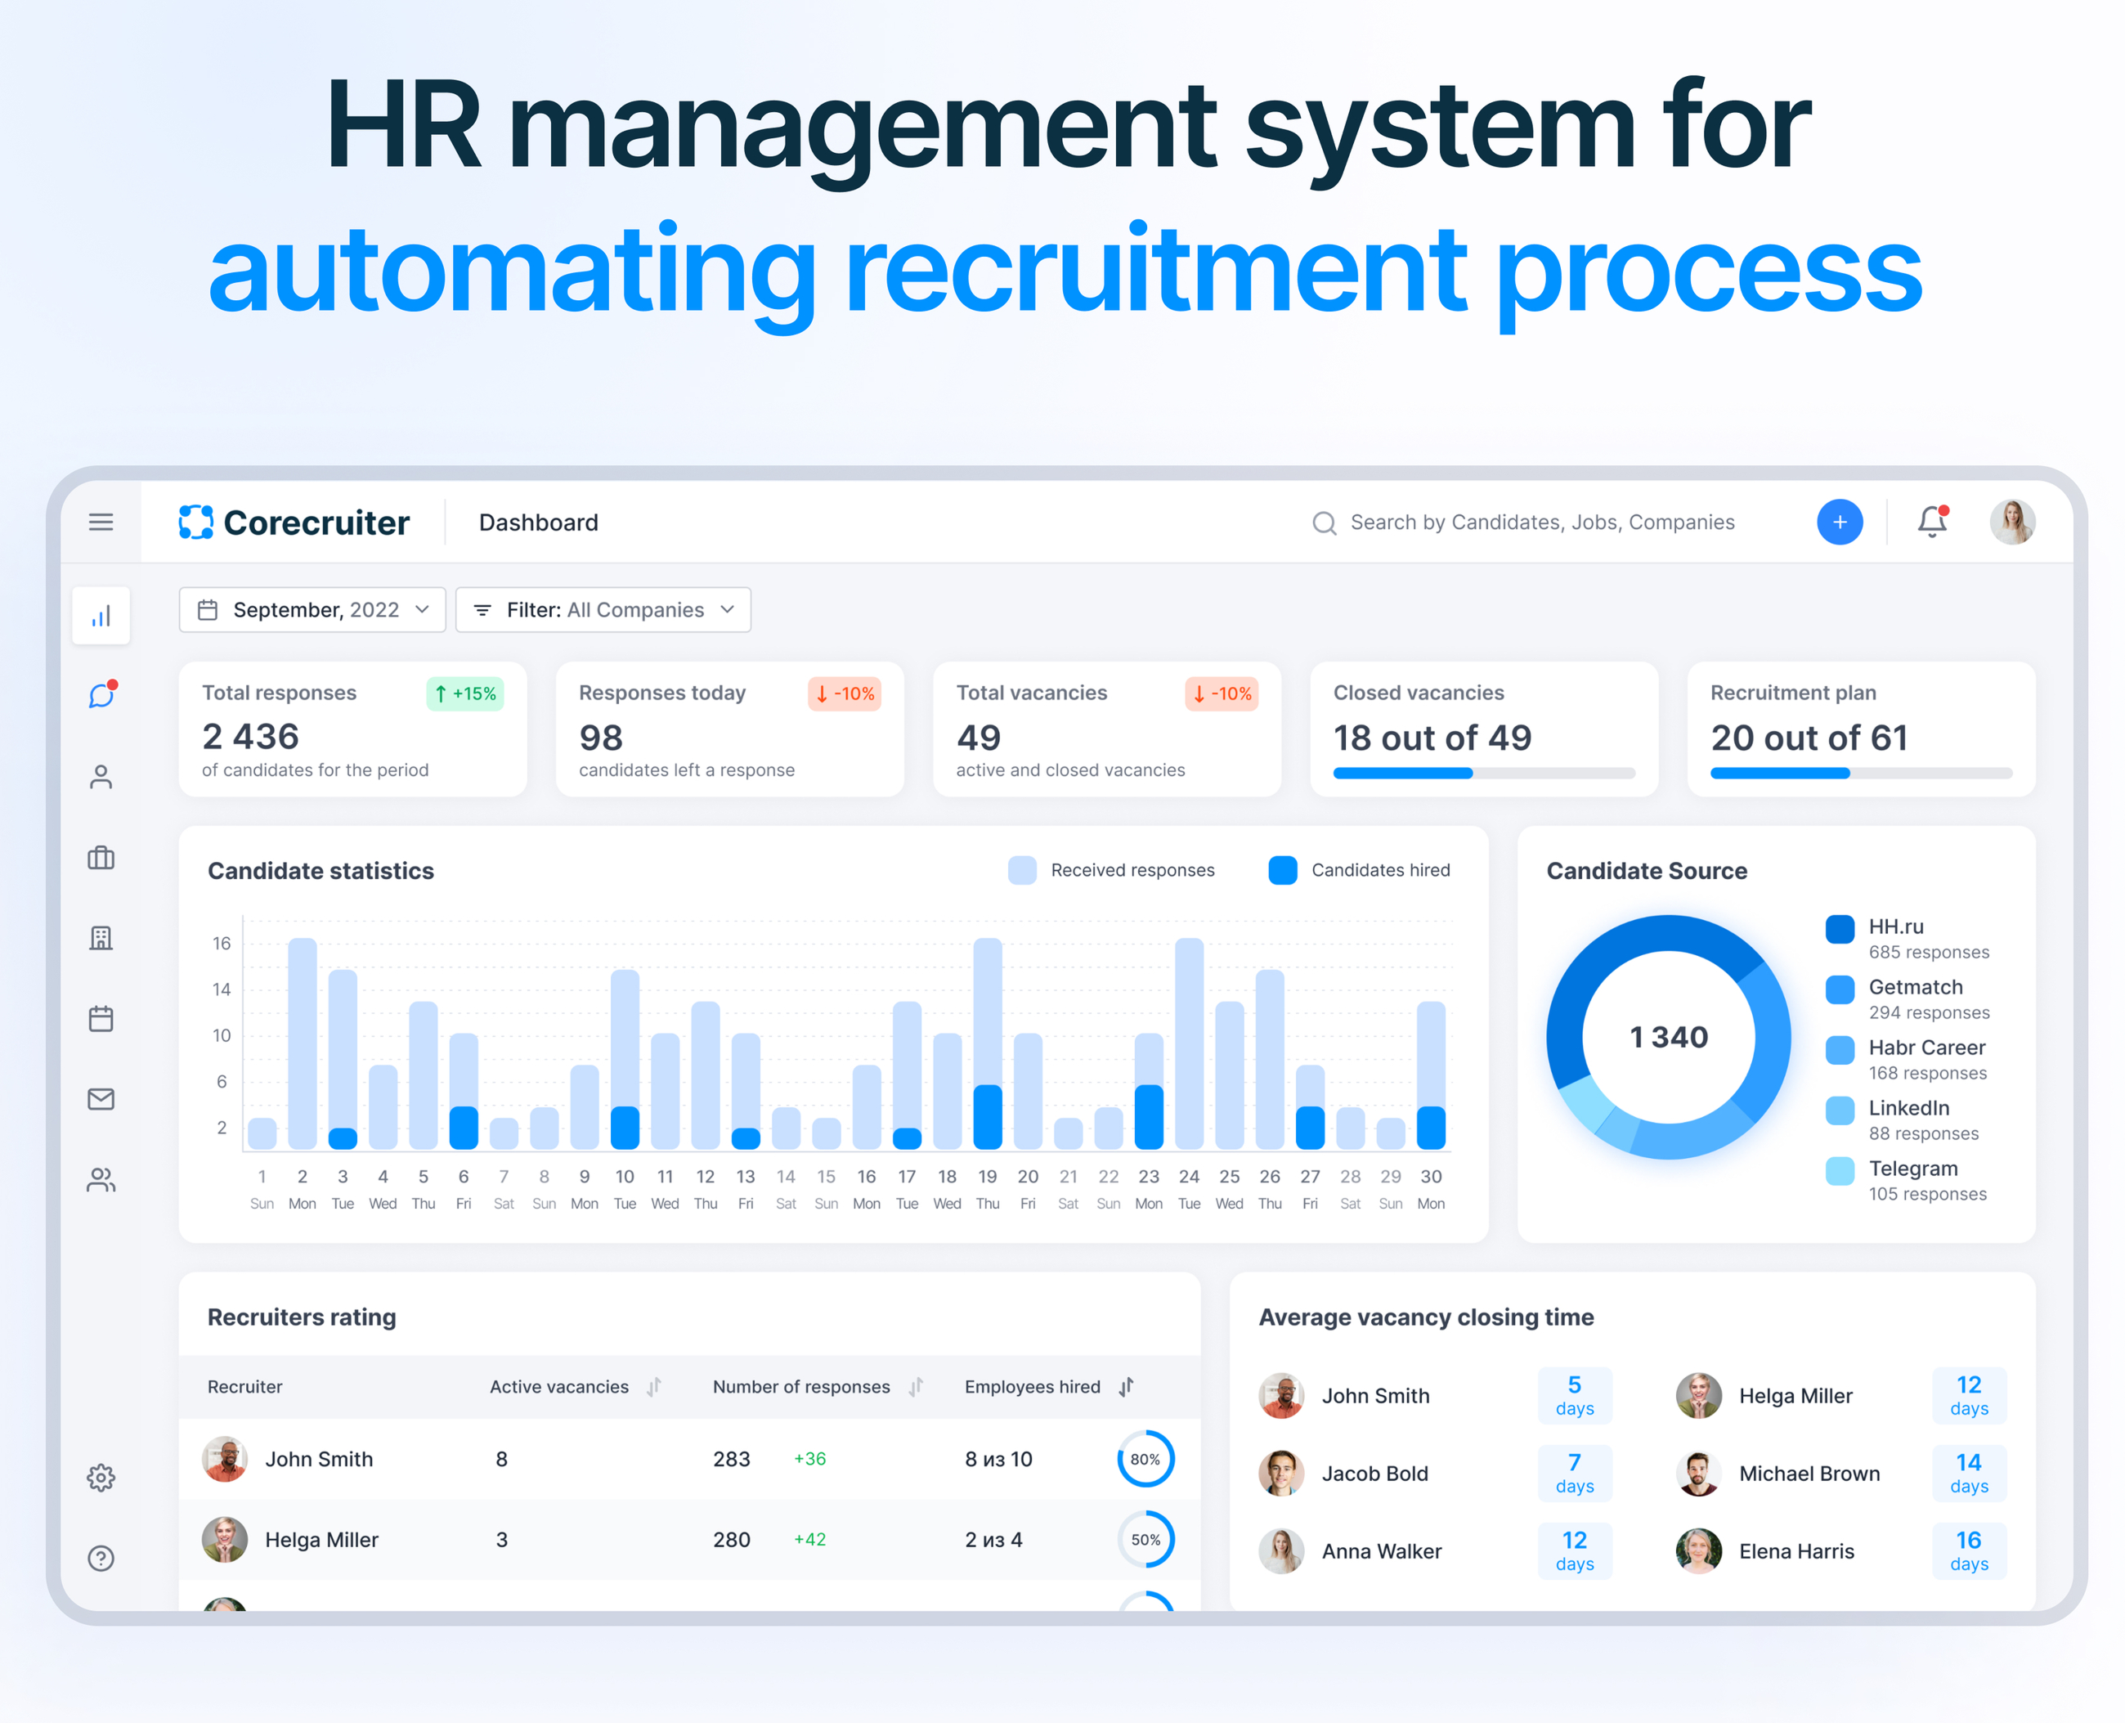
Task: Open the calendar icon in sidebar
Action: pos(101,1018)
